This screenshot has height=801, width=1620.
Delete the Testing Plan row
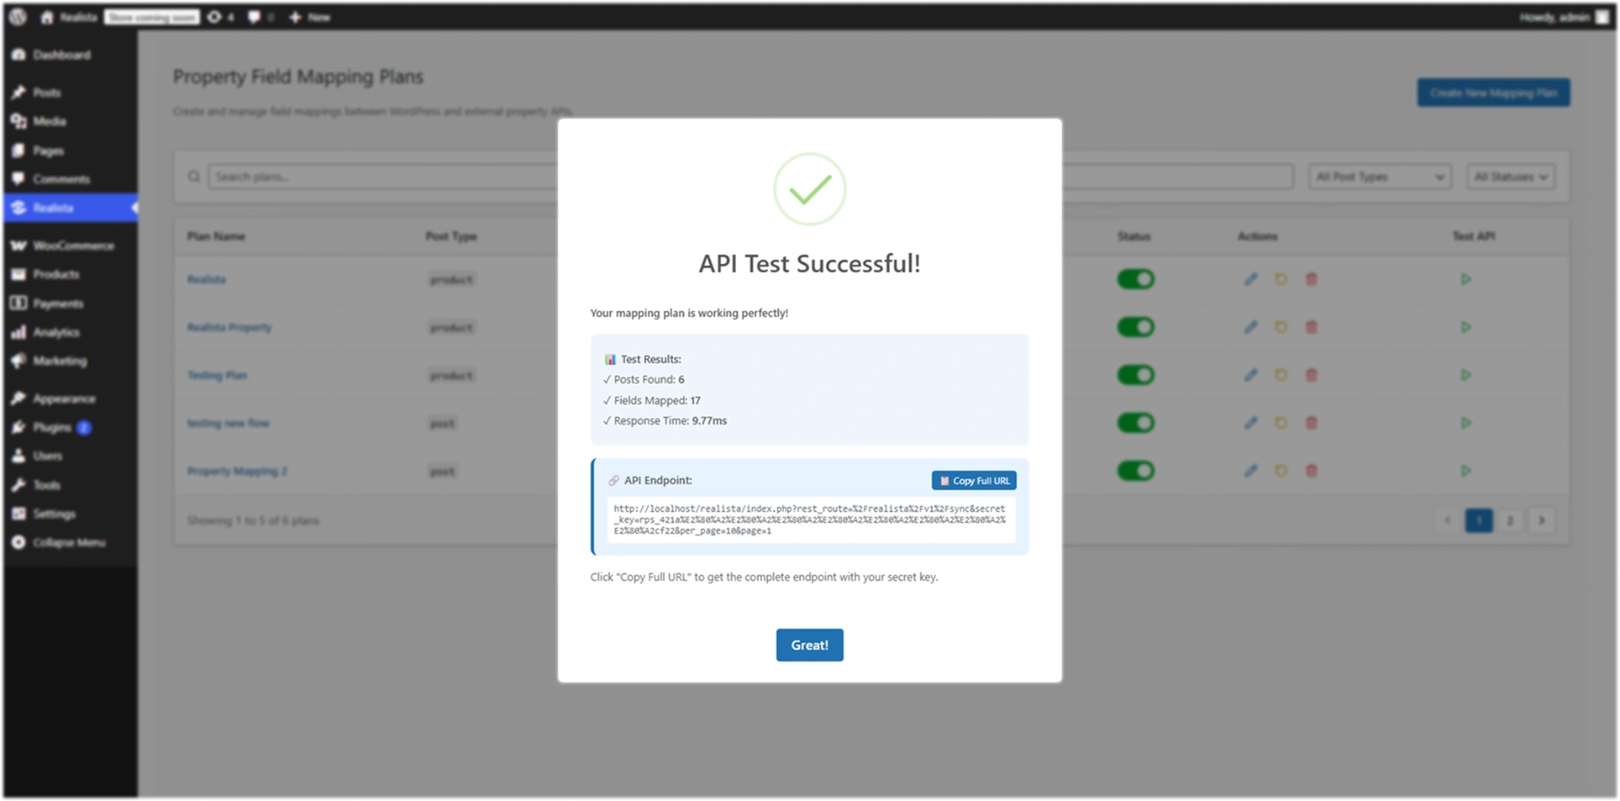click(x=1312, y=375)
